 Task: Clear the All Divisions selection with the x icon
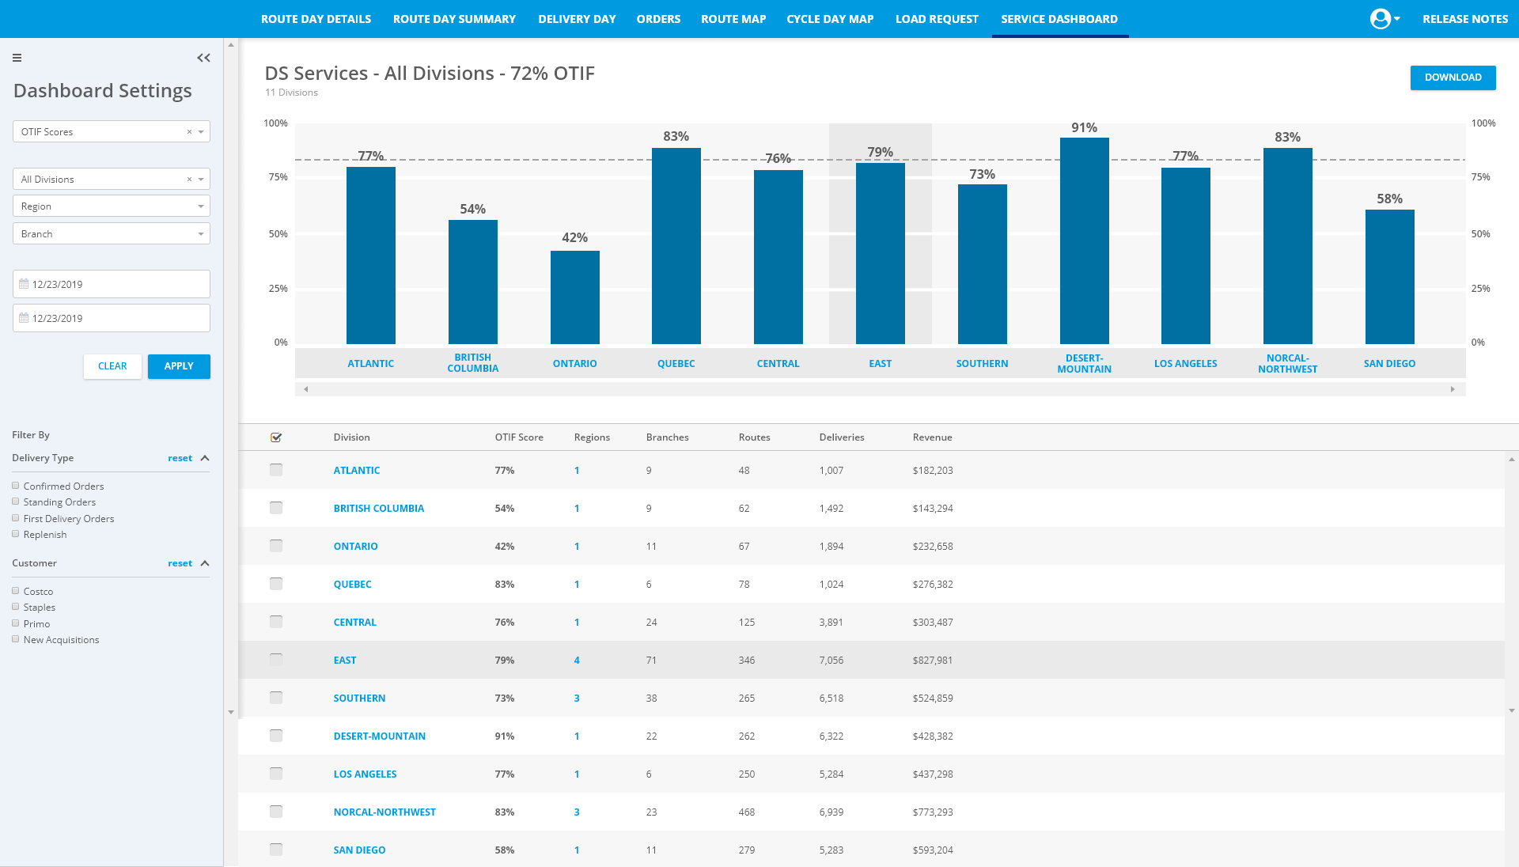coord(189,179)
